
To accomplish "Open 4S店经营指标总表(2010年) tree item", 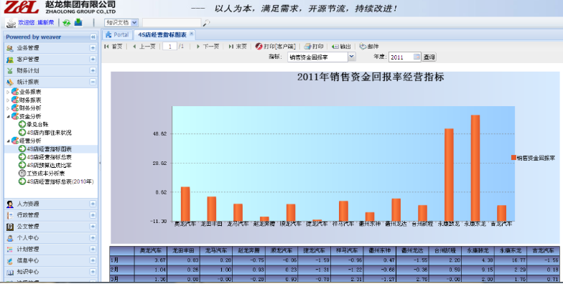I will tap(60, 181).
